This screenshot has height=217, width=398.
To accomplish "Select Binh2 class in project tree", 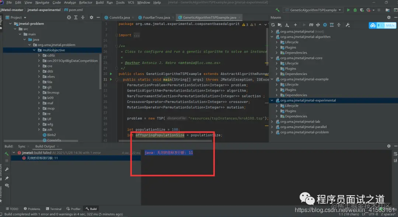I will 51,135.
